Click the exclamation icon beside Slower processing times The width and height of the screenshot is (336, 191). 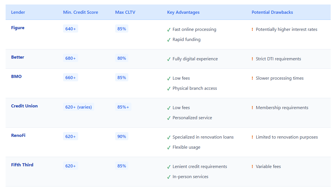[x=252, y=78]
